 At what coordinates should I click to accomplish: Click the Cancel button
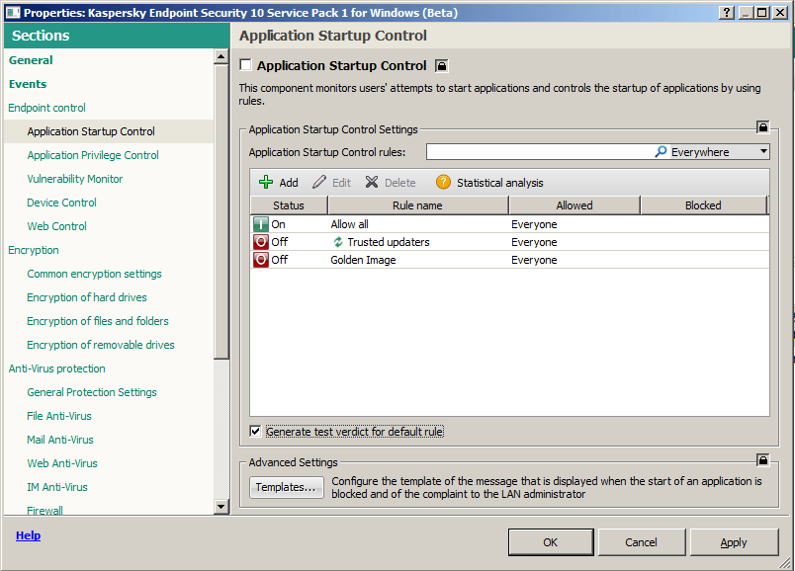click(642, 542)
